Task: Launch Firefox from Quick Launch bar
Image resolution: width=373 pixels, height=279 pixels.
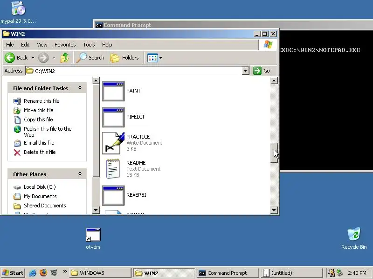Action: (x=43, y=273)
